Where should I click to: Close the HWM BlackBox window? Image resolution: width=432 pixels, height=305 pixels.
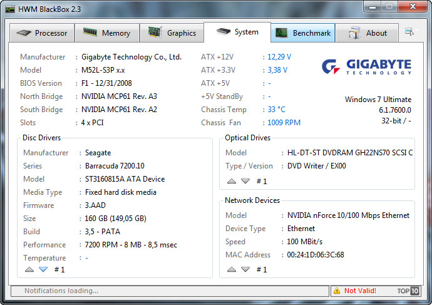click(413, 7)
